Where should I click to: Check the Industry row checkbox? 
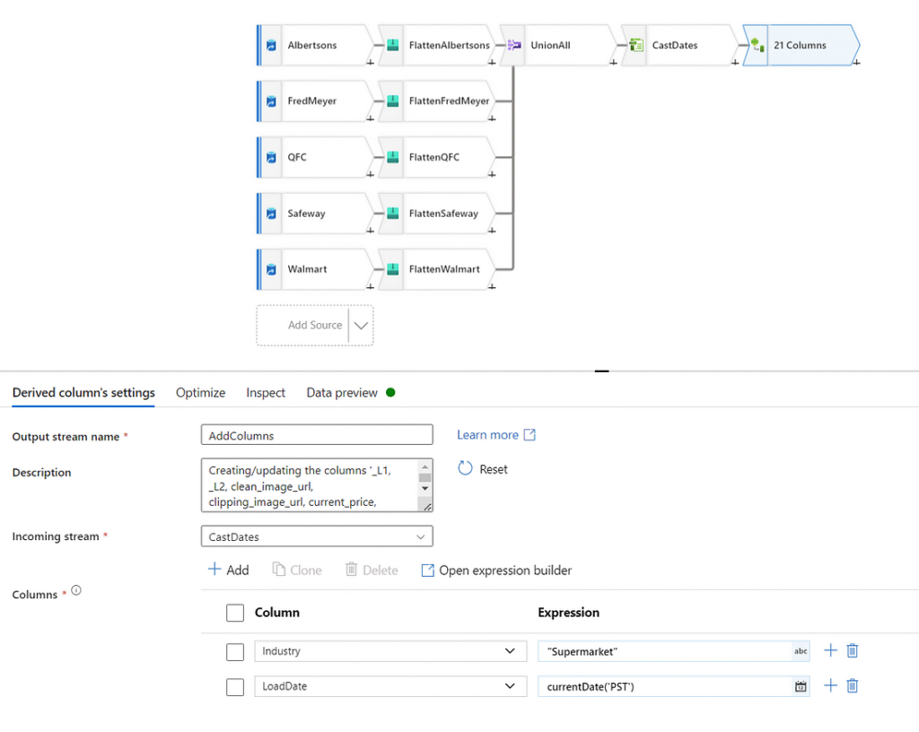[235, 652]
